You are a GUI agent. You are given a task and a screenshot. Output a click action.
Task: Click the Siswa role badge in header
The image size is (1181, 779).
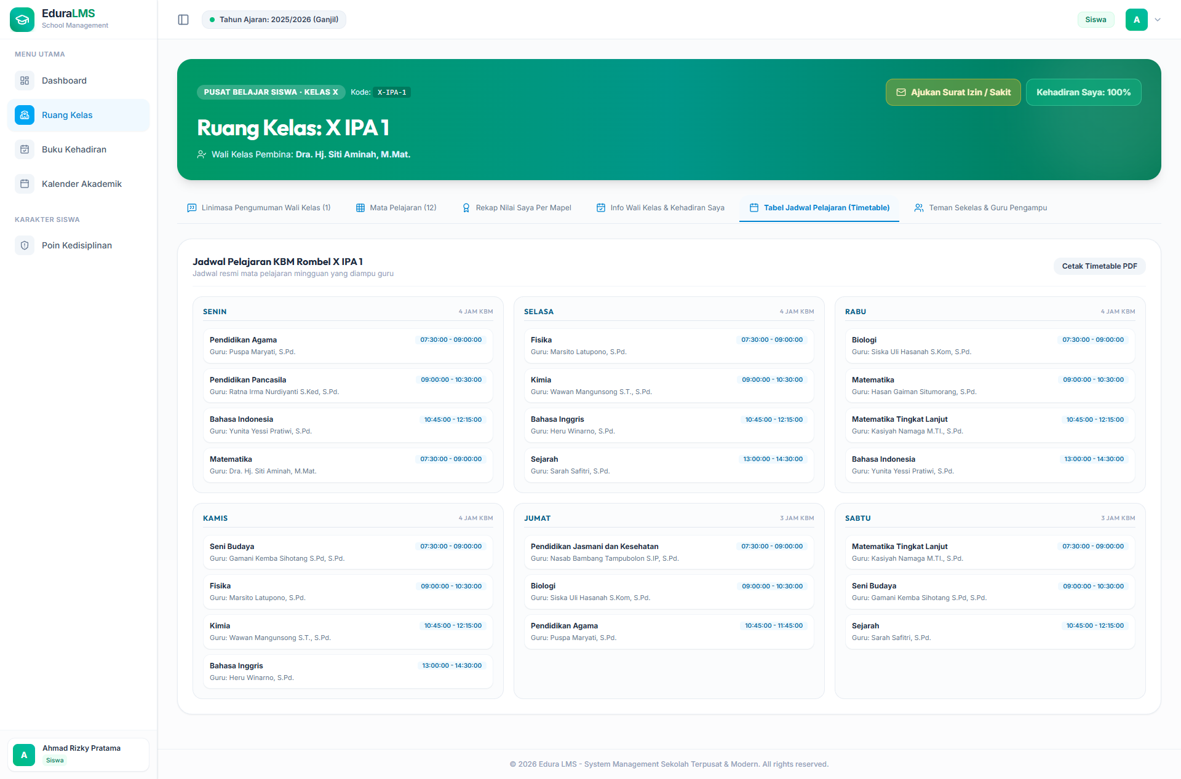pyautogui.click(x=1096, y=20)
